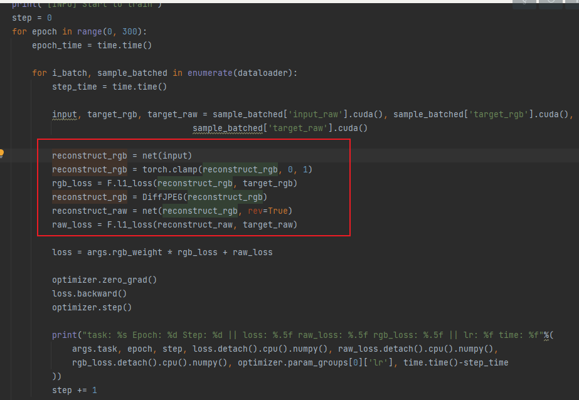The height and width of the screenshot is (400, 579).
Task: Click the underlined input variable name
Action: (x=64, y=114)
